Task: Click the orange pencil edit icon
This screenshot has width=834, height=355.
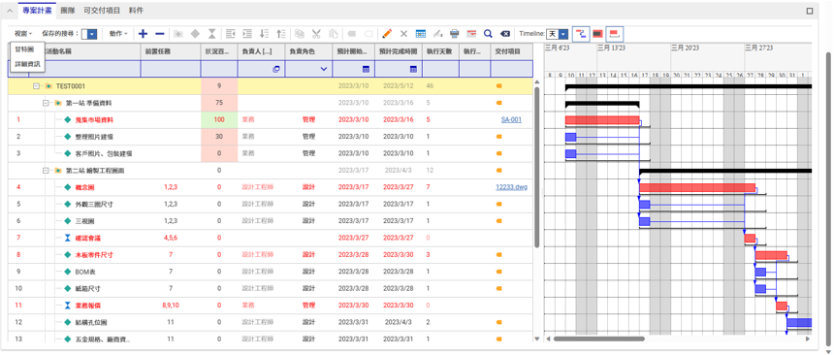Action: (x=387, y=34)
